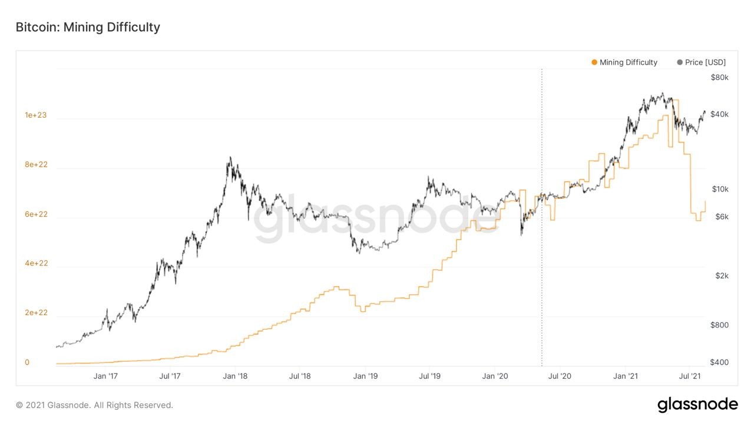Click the 1e+23 left axis label
Viewport: 754px width, 424px height.
pyautogui.click(x=36, y=115)
